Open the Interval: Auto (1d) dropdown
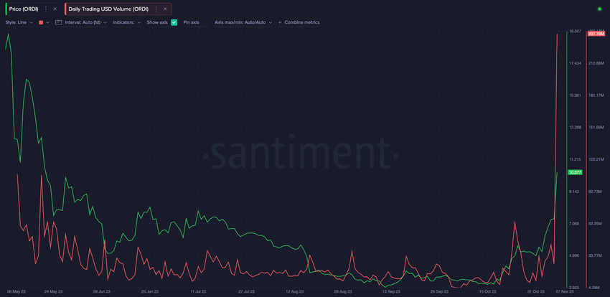This screenshot has height=297, width=610. [85, 22]
